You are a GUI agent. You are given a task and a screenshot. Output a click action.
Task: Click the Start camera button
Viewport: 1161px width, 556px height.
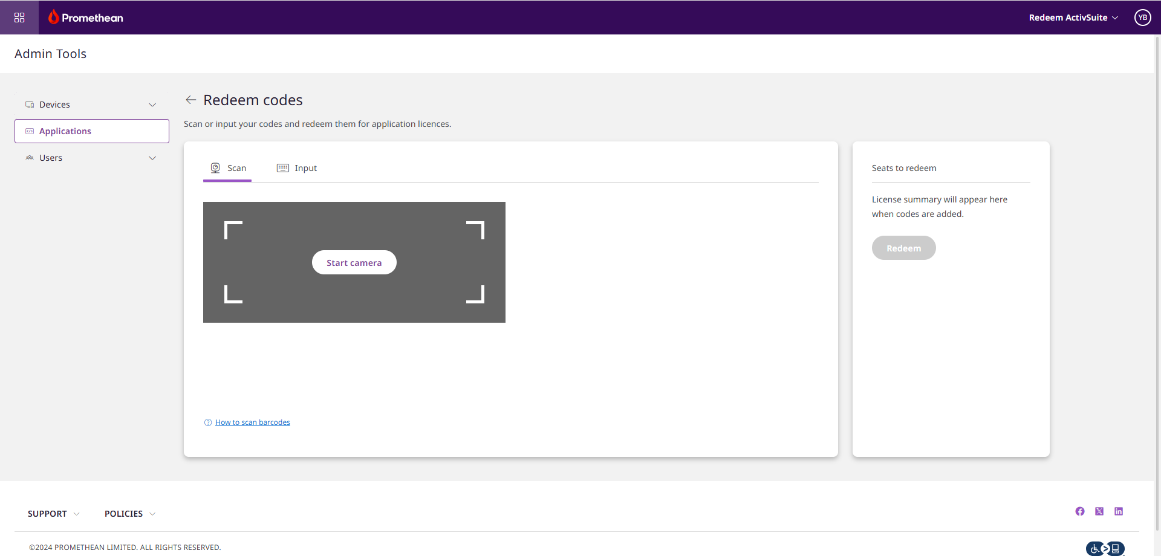pos(354,262)
